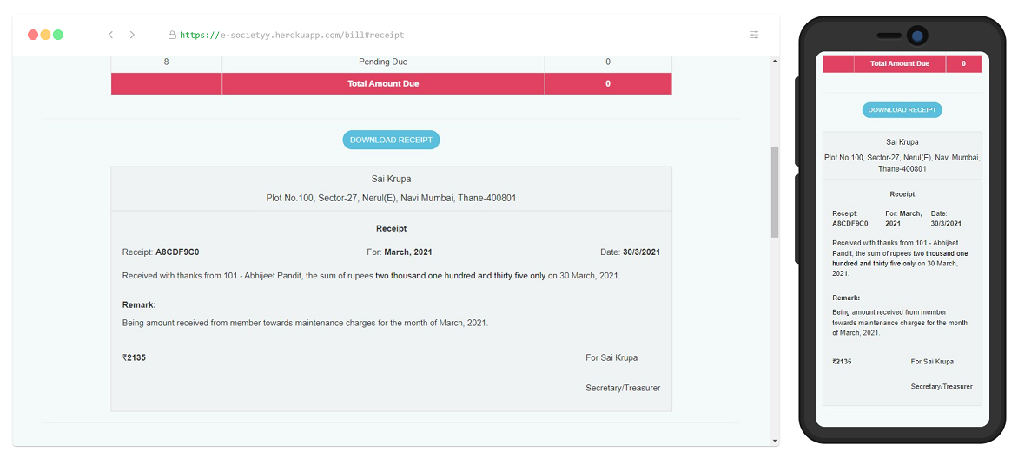Click 'Secretary/Treasurer' in desktop receipt
The width and height of the screenshot is (1018, 458).
point(624,388)
